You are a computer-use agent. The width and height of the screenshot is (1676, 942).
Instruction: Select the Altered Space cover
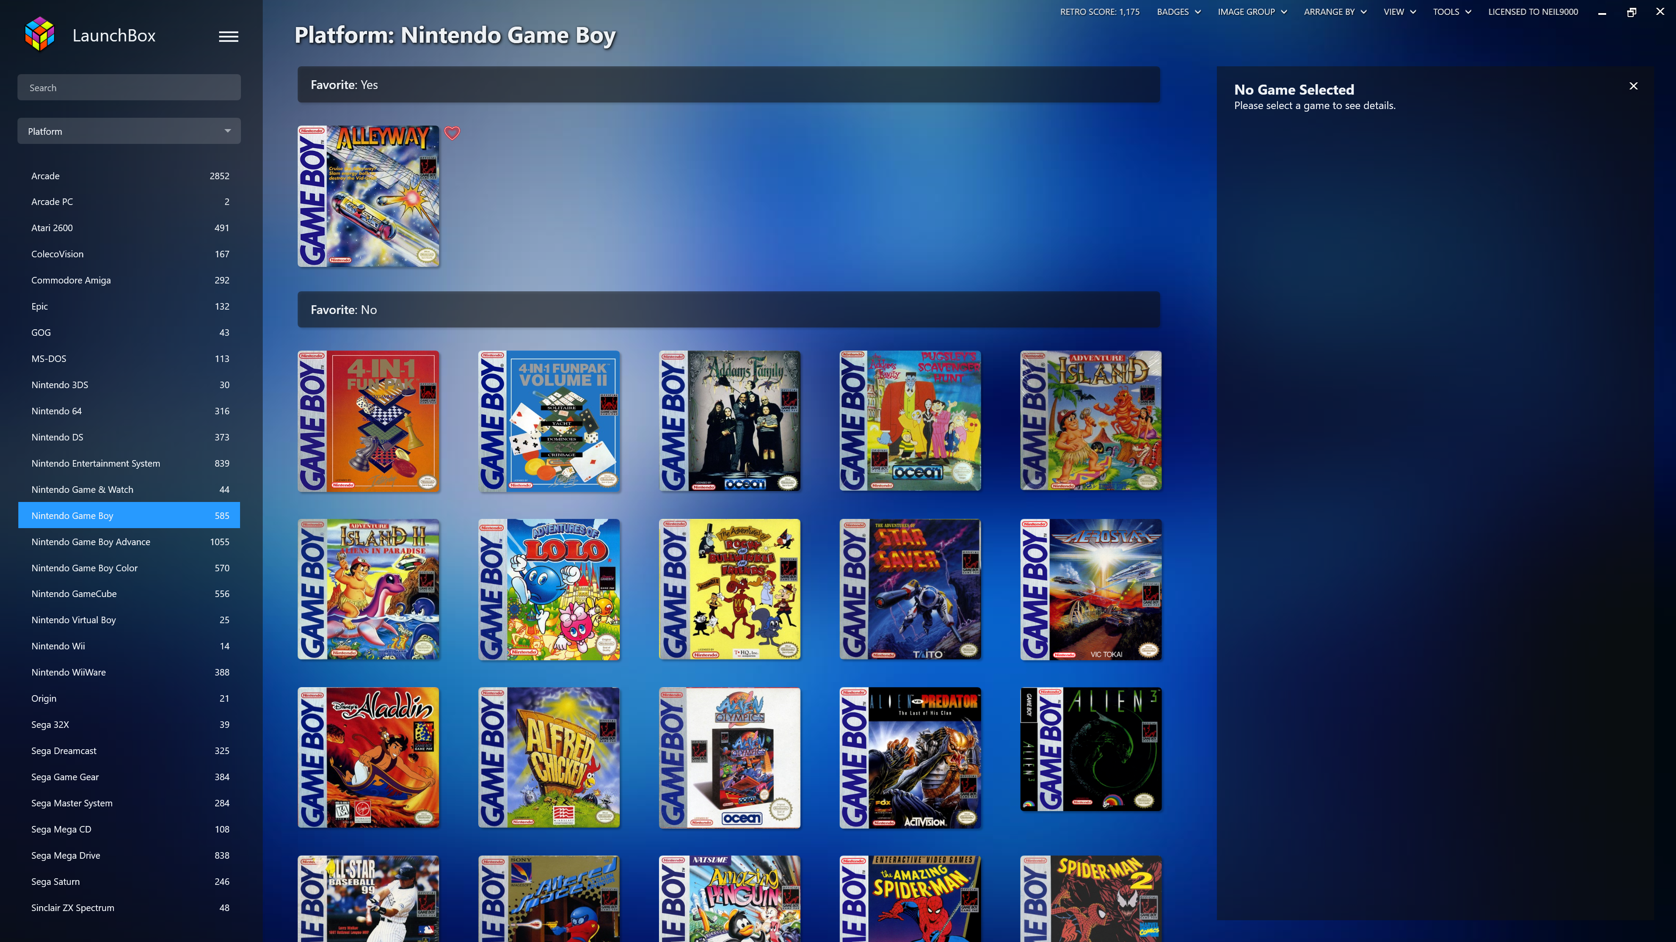click(x=549, y=899)
